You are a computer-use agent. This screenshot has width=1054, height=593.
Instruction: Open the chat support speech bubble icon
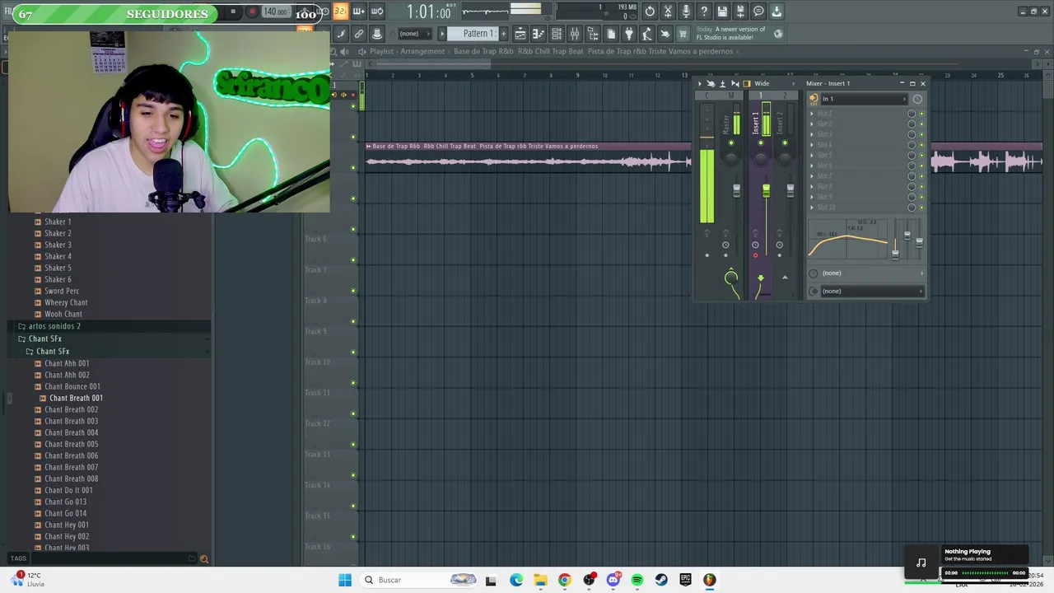click(758, 12)
